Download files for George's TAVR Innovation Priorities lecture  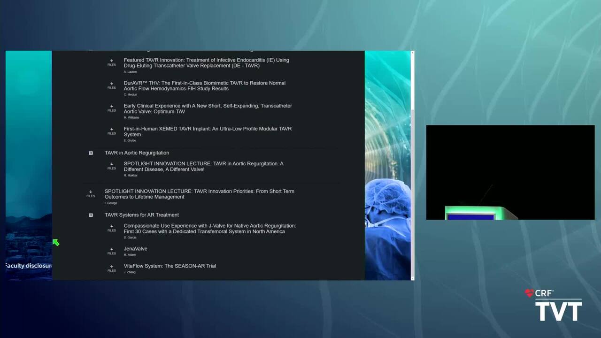pyautogui.click(x=91, y=194)
